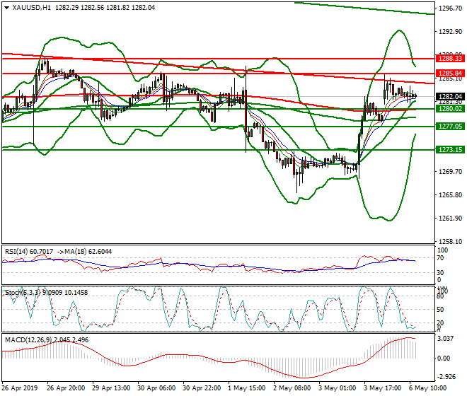Select the green 1280.02 support price label
Screen dimensions: 467x396
450,109
